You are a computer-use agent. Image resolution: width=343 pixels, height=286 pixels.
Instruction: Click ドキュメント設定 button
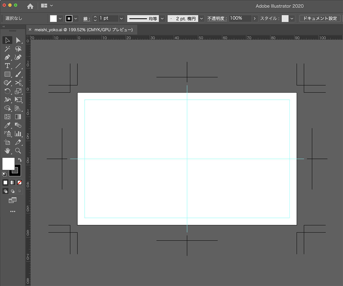tap(320, 19)
